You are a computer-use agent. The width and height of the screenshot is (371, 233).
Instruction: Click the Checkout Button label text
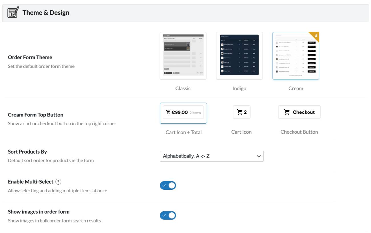pyautogui.click(x=299, y=132)
